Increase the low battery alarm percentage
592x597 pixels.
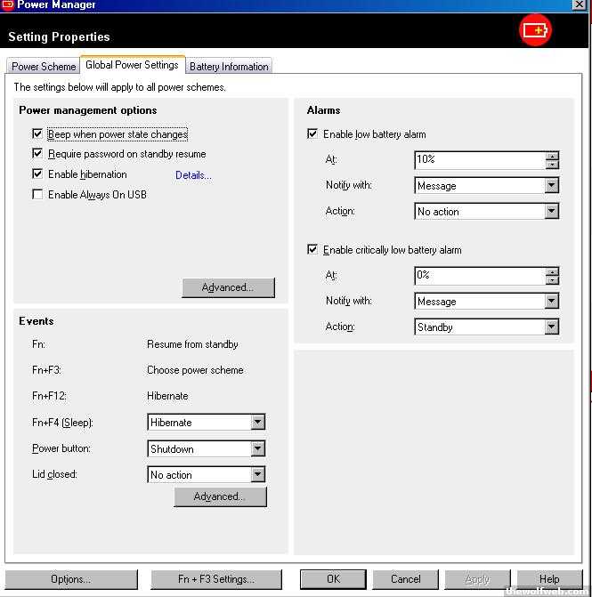552,156
